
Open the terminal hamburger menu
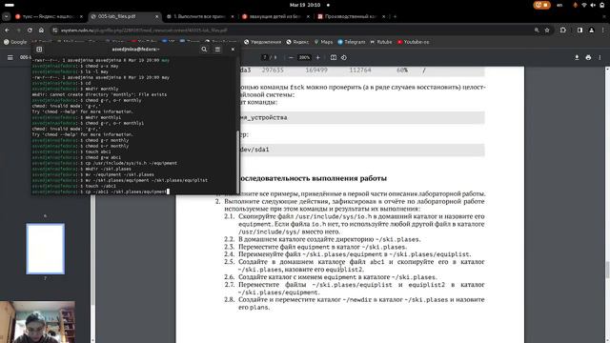tap(217, 50)
